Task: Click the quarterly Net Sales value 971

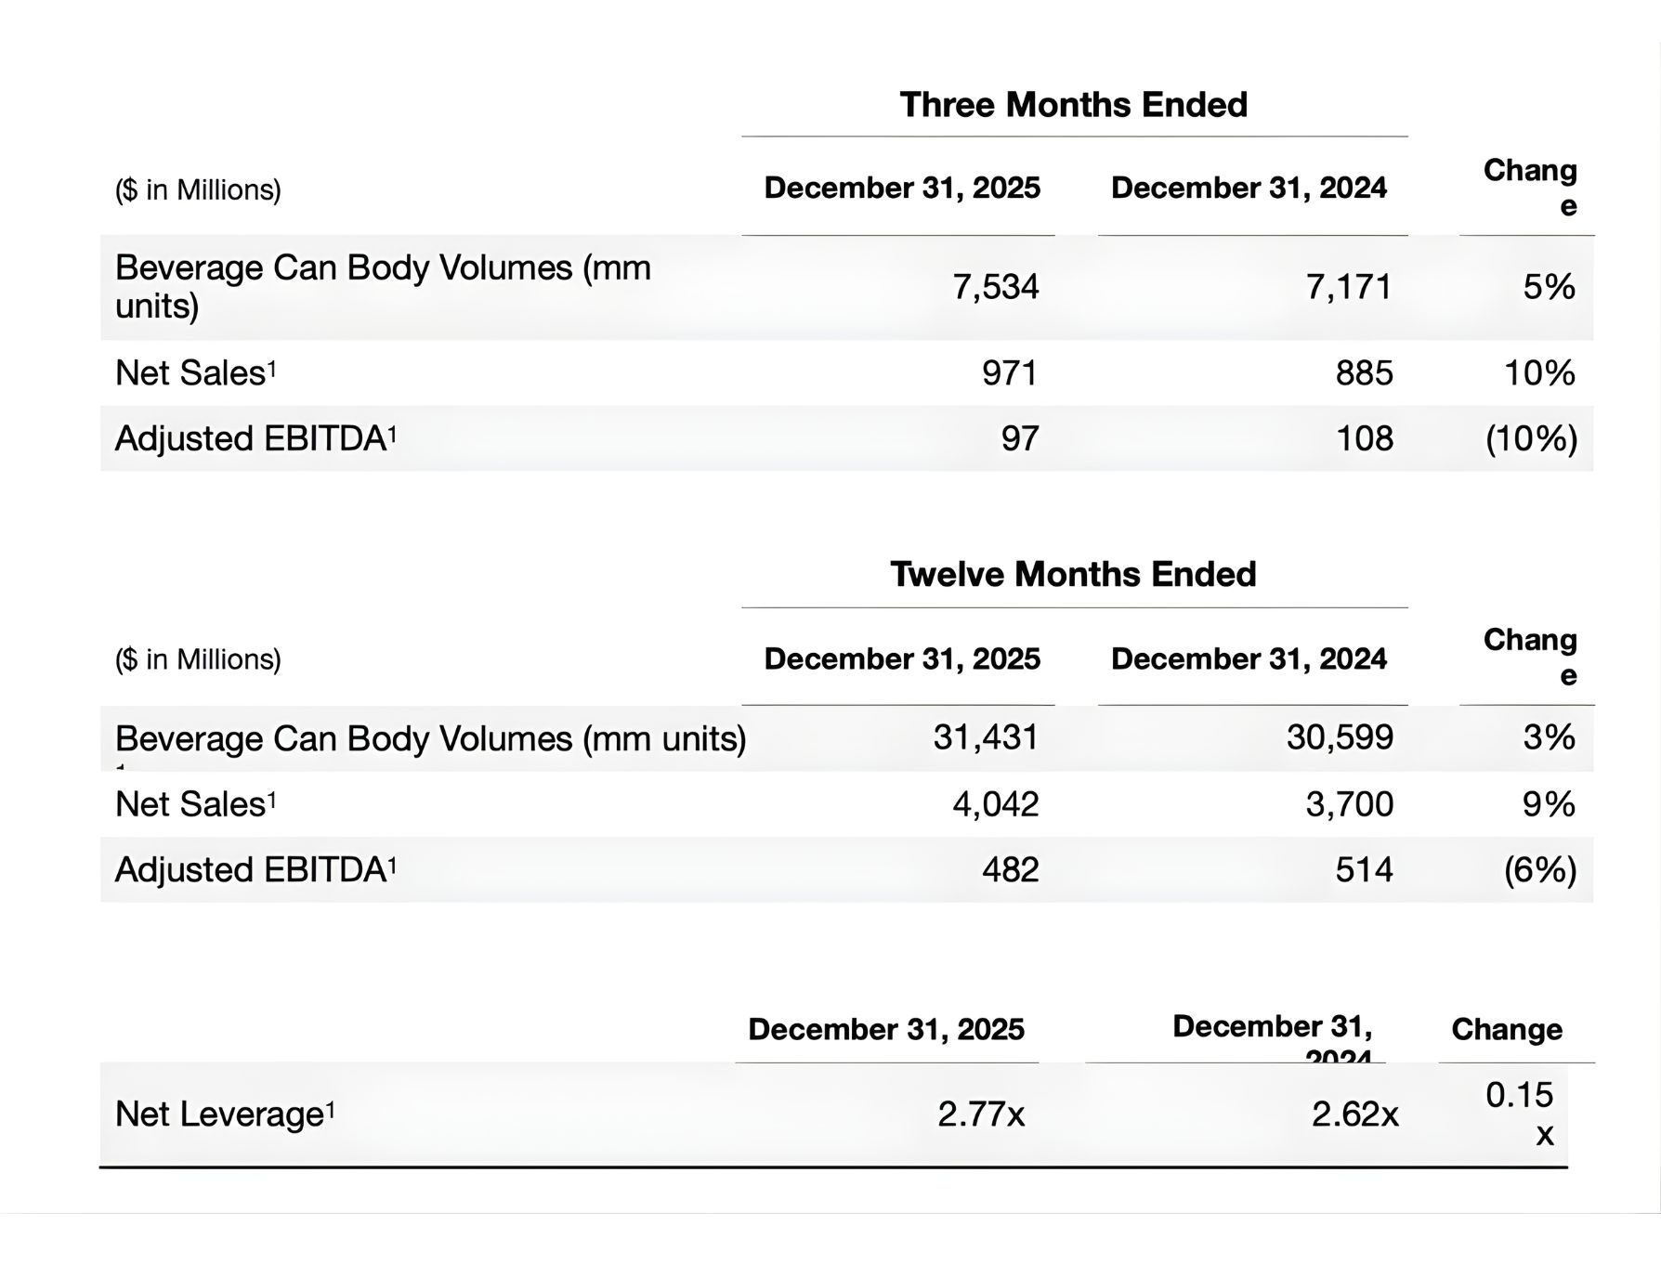Action: tap(1009, 373)
